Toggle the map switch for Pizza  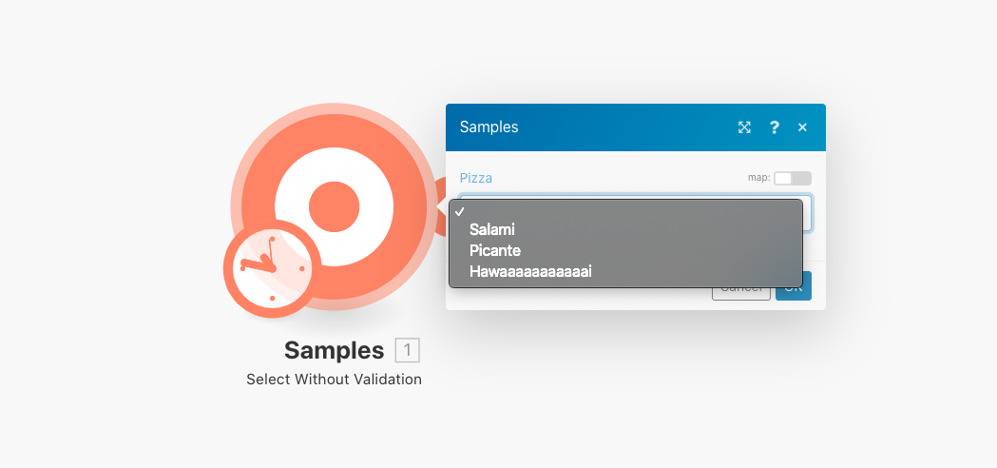pos(792,178)
